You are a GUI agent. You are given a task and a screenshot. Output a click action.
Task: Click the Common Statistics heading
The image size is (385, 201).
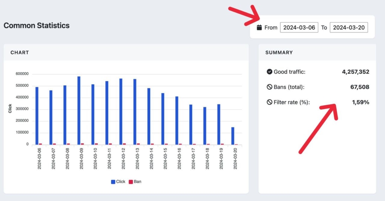click(x=36, y=26)
